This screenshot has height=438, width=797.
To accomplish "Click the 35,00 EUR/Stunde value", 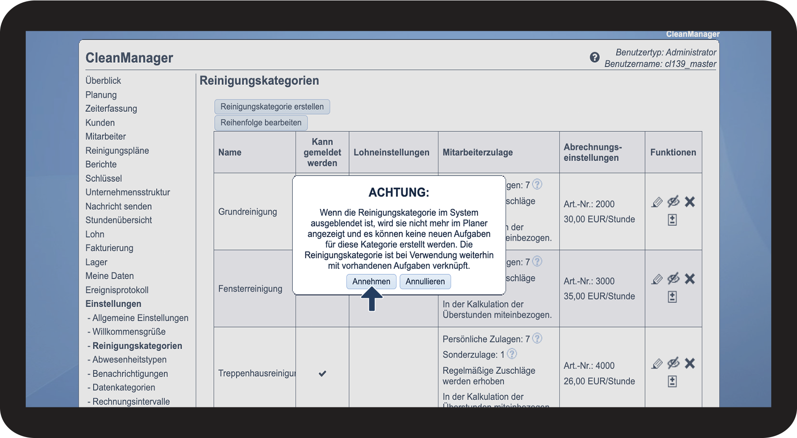I will click(599, 296).
